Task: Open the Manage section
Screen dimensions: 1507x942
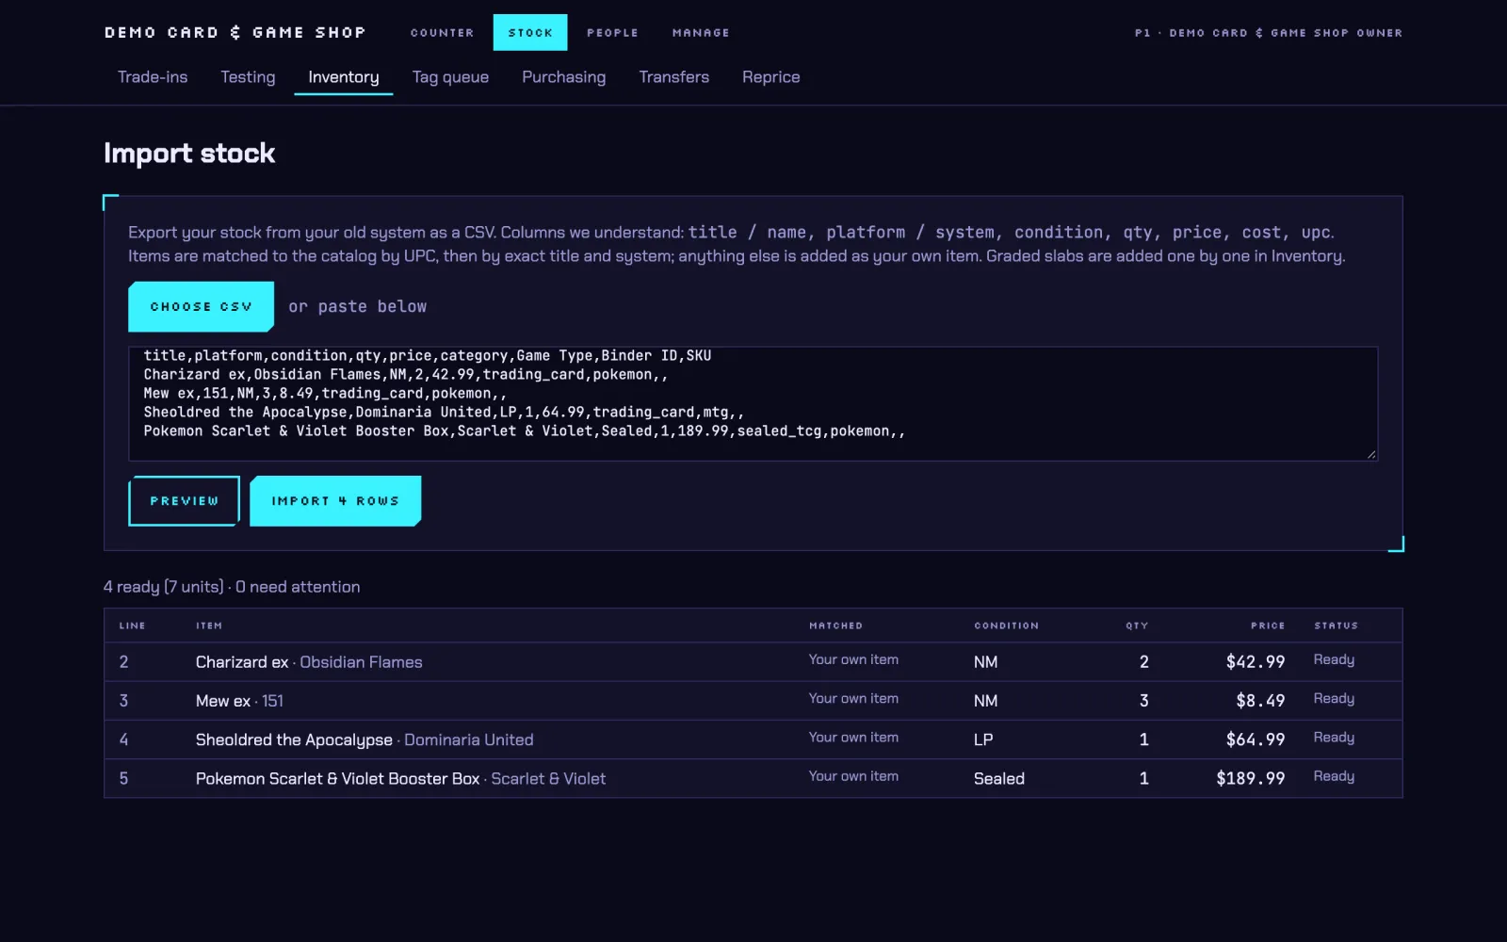Action: 701,33
